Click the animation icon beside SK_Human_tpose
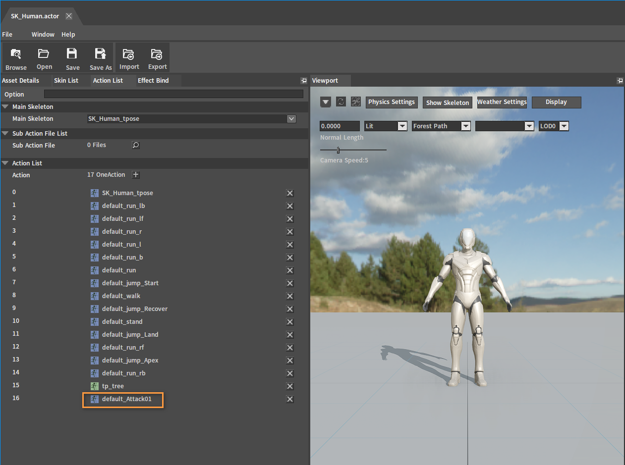This screenshot has height=465, width=625. tap(95, 193)
